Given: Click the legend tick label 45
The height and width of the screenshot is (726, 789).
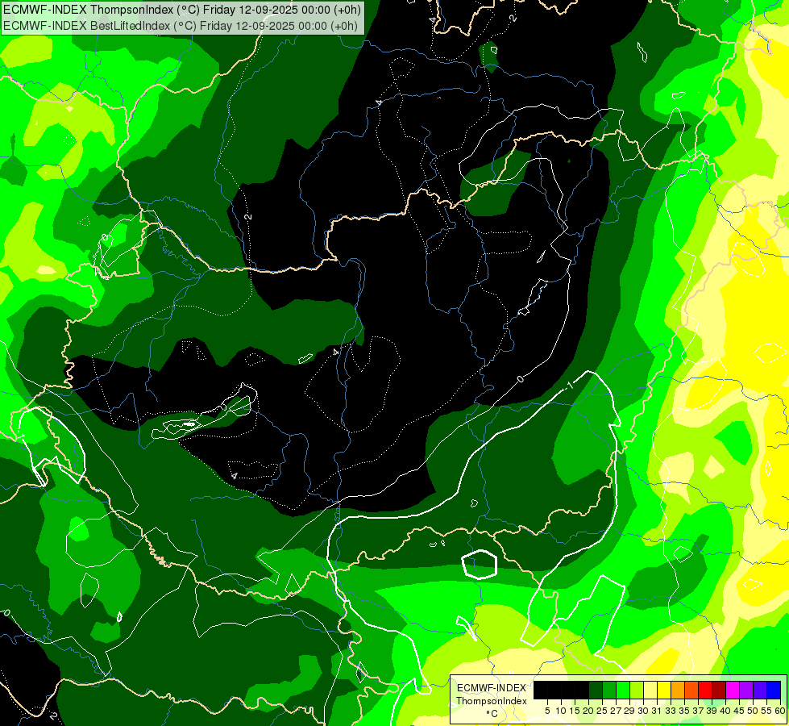Looking at the screenshot, I should 739,711.
